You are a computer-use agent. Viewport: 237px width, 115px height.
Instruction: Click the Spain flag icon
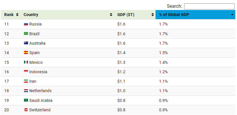pyautogui.click(x=26, y=53)
